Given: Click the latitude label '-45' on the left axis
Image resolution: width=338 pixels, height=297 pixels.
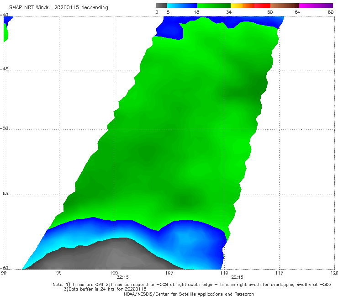Looking at the screenshot, I should (x=4, y=69).
